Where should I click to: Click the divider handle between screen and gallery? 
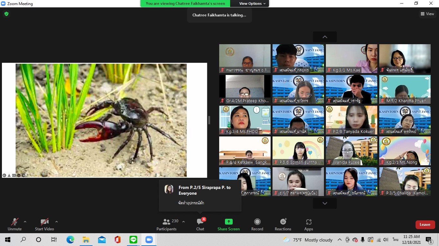209,120
